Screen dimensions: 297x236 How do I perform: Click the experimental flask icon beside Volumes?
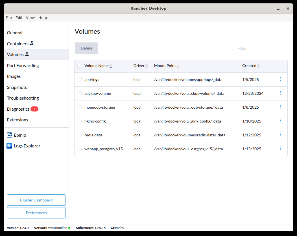pyautogui.click(x=27, y=54)
